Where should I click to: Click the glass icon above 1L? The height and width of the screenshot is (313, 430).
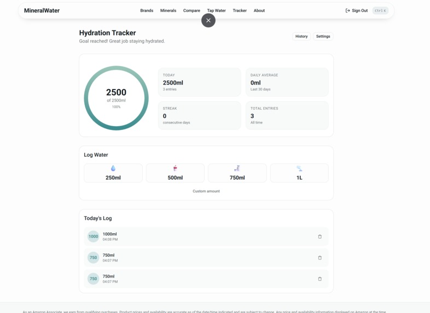tap(299, 168)
